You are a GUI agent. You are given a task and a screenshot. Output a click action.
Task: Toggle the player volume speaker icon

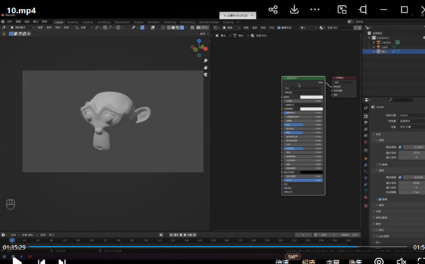[x=401, y=261]
